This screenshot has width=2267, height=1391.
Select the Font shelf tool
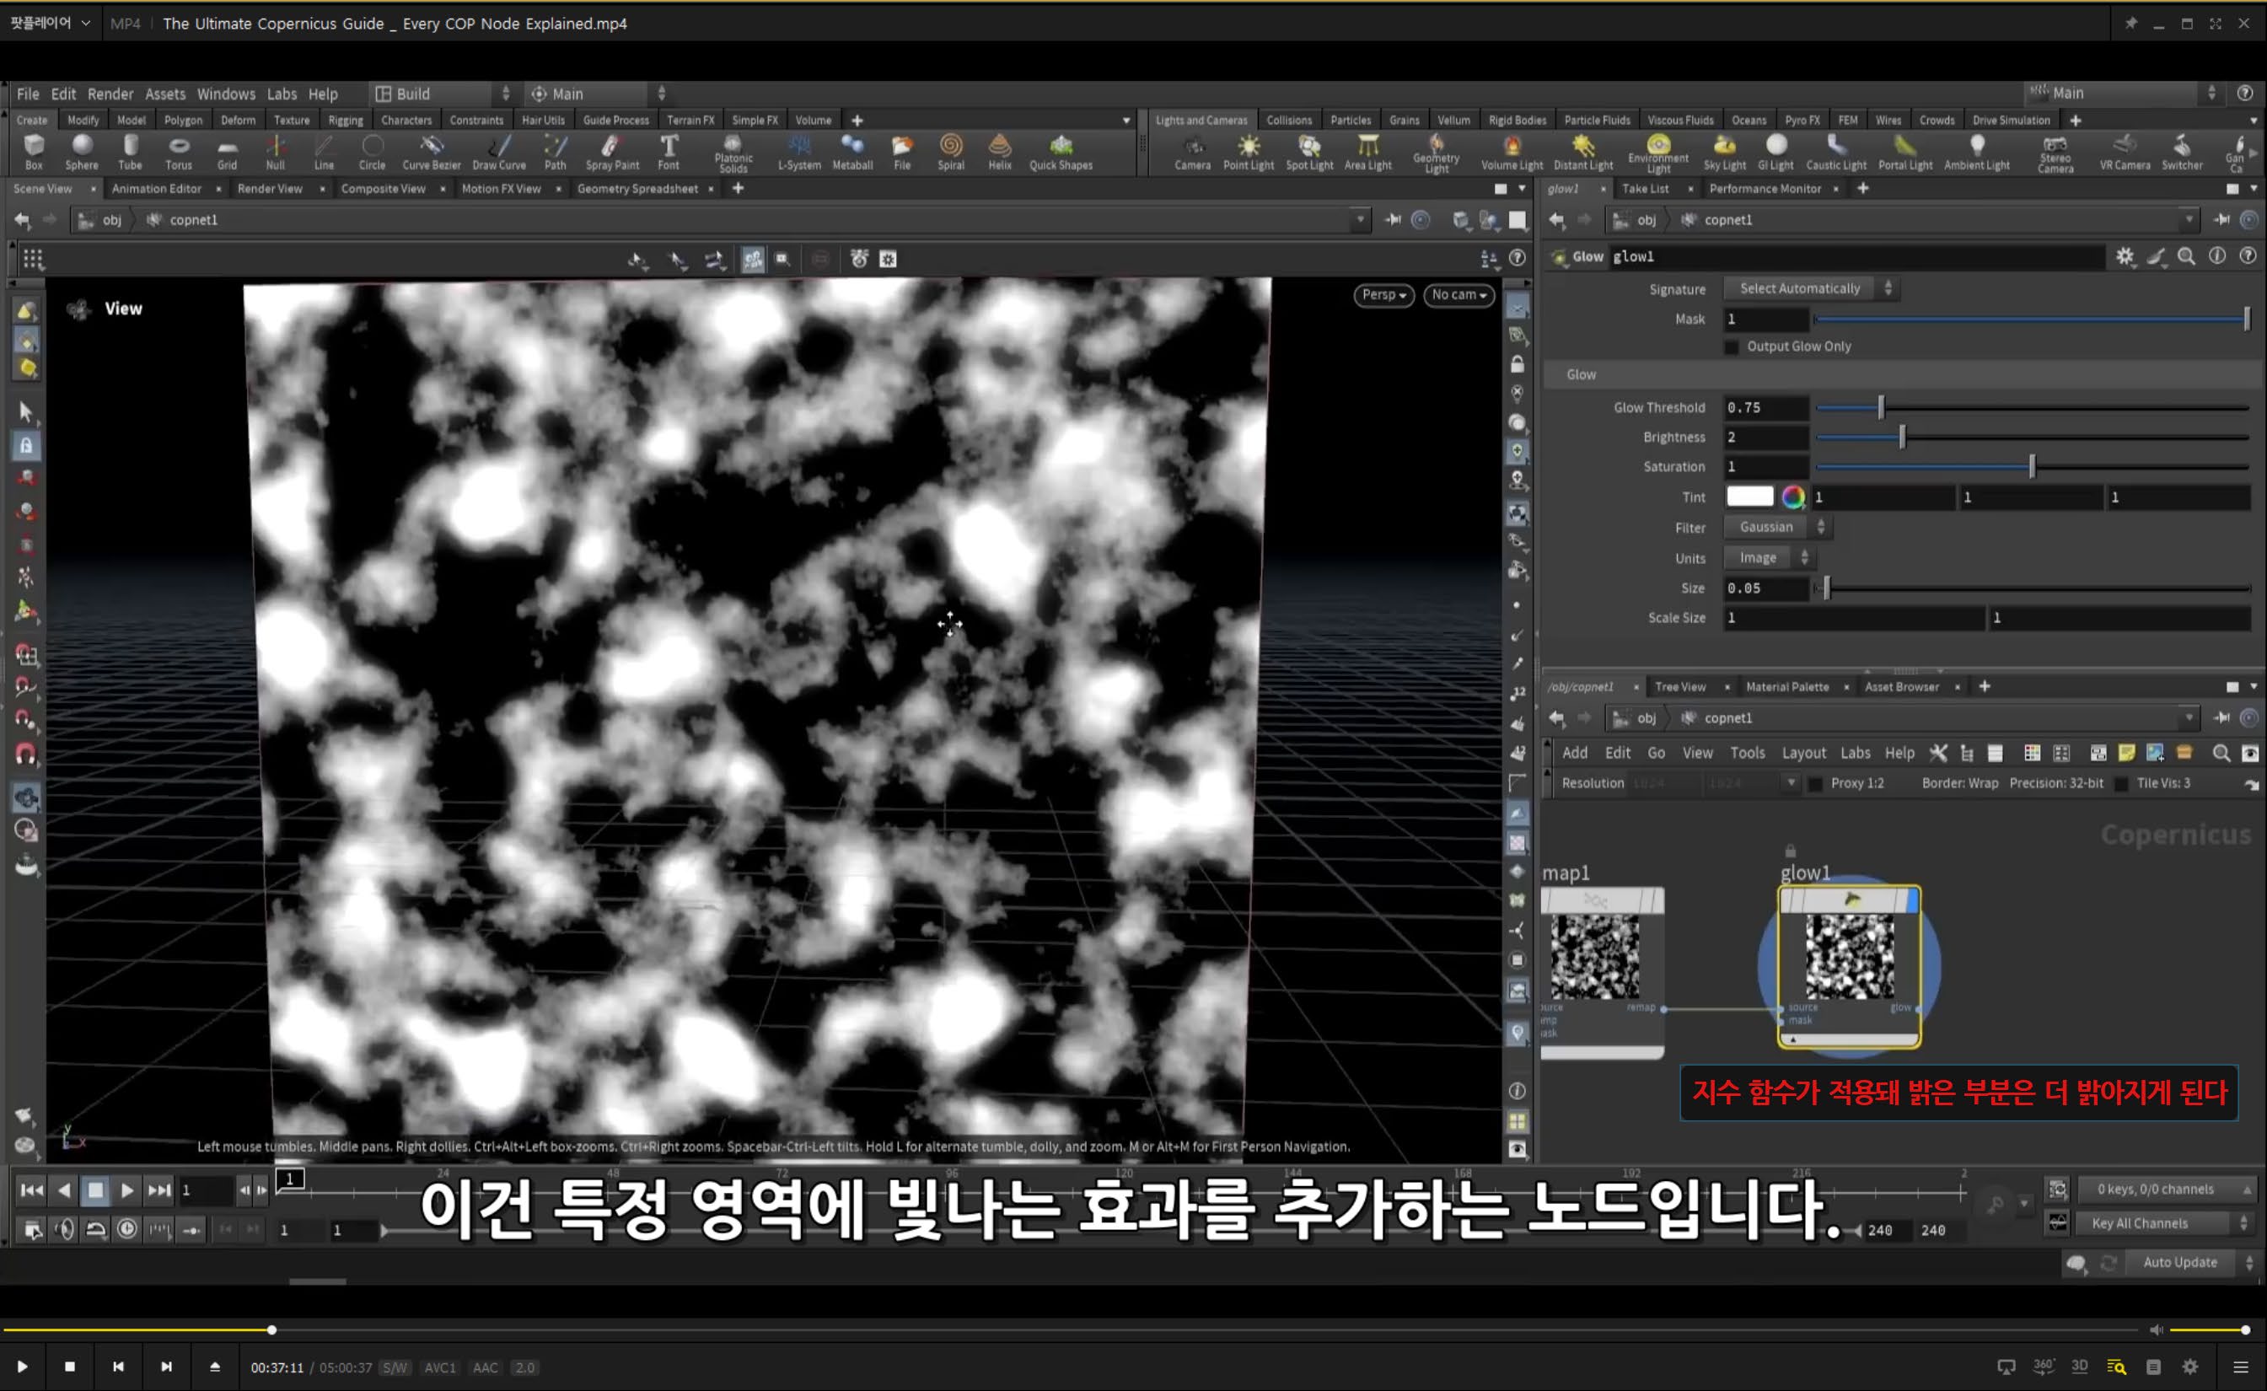tap(669, 153)
